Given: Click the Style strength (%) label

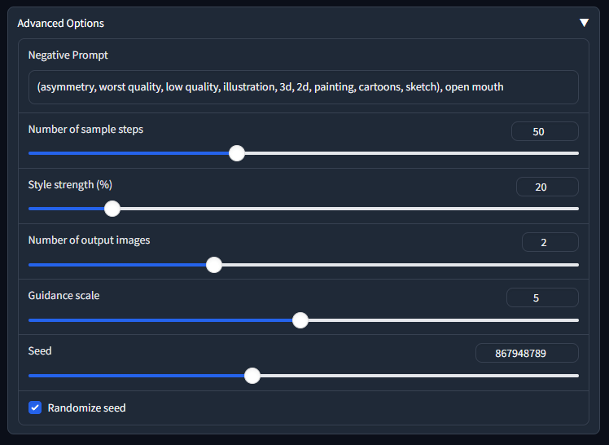Looking at the screenshot, I should click(x=70, y=184).
